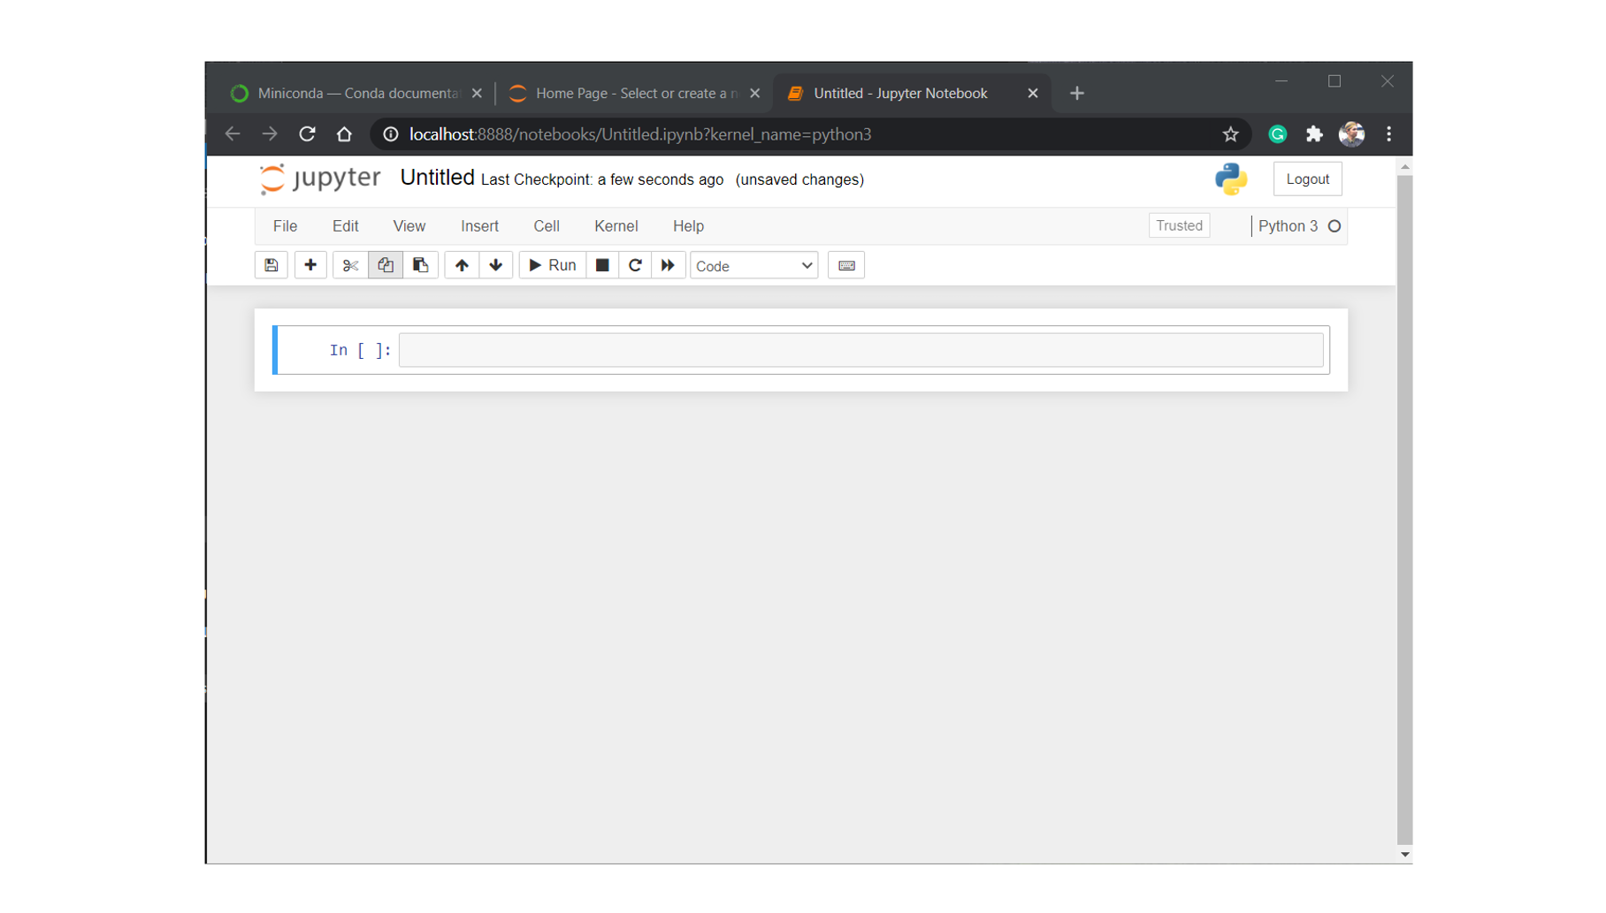Image resolution: width=1606 pixels, height=913 pixels.
Task: Reload the current page
Action: pos(307,134)
